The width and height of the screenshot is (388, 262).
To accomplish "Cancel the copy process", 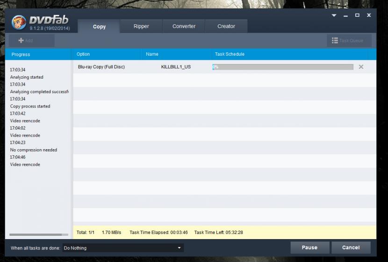I will [351, 247].
